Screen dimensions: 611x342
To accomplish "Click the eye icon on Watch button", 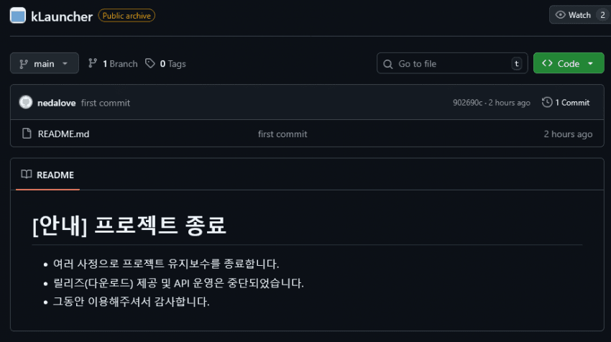I will [x=560, y=15].
